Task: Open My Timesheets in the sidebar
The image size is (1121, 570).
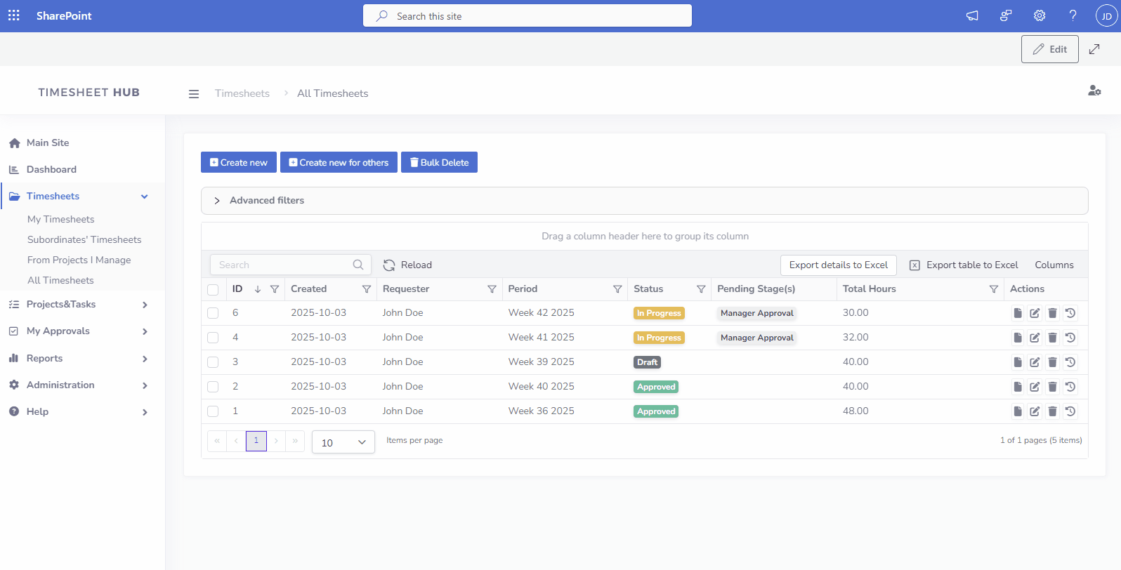Action: point(60,219)
